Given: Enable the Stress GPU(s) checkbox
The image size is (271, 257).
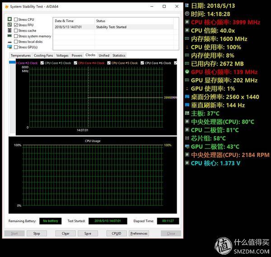Looking at the screenshot, I should [16, 47].
